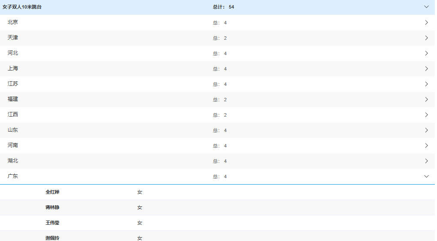This screenshot has height=241, width=437.
Task: Click on athlete name 王伟莹
Action: [x=52, y=223]
